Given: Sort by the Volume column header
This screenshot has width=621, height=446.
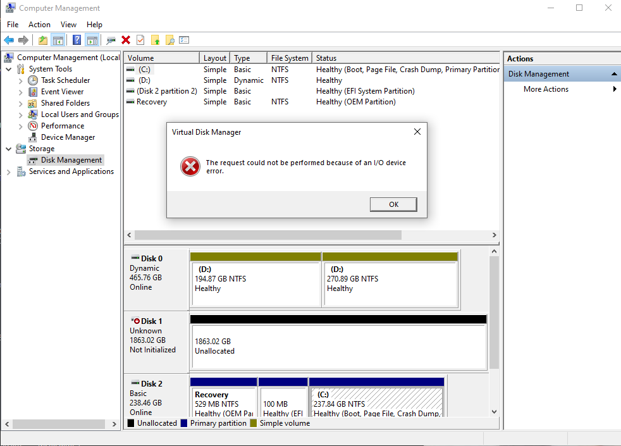Looking at the screenshot, I should tap(162, 58).
